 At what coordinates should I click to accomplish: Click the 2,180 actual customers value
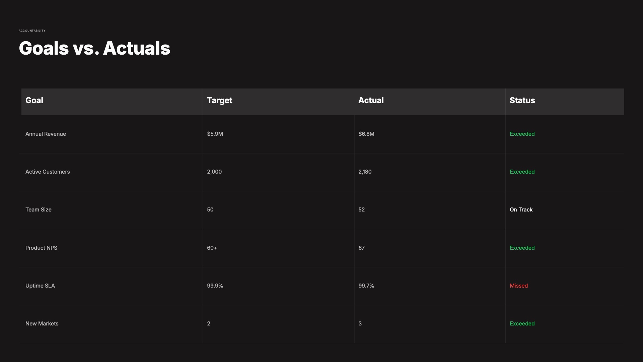(x=365, y=172)
